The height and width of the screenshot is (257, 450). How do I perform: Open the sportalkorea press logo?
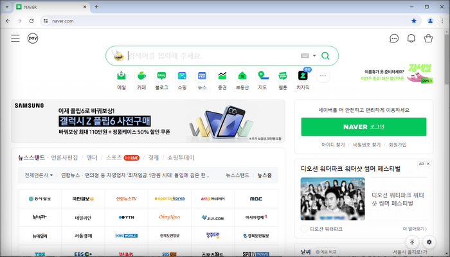tap(170, 199)
